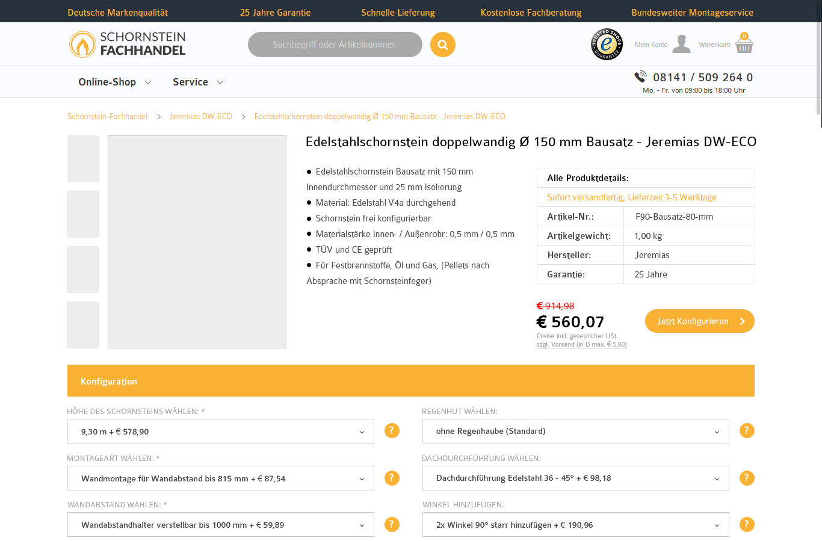Focus the Suchbegriff oder Artikelnummer search field

coord(335,45)
